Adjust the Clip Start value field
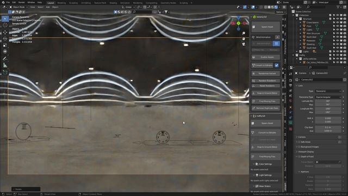 (x=328, y=127)
